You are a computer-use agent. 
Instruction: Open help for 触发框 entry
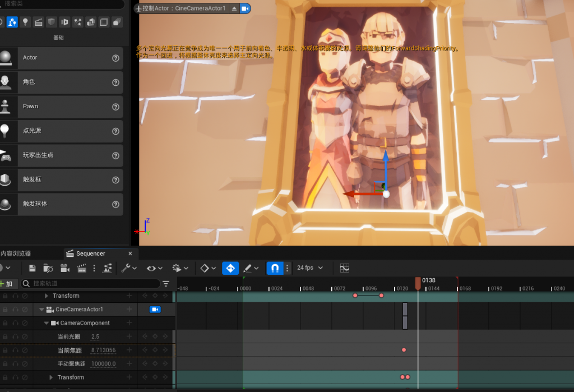click(115, 180)
